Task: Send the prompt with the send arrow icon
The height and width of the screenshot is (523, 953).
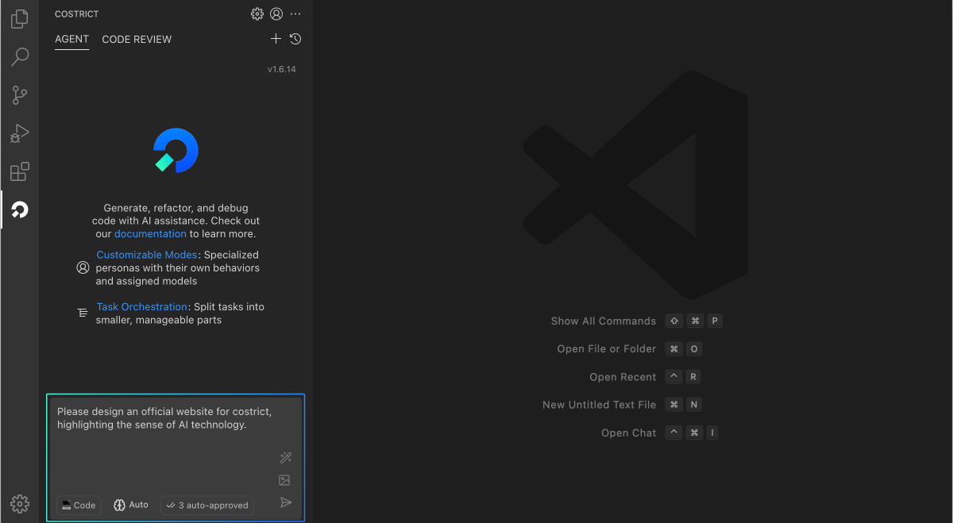Action: pyautogui.click(x=286, y=502)
